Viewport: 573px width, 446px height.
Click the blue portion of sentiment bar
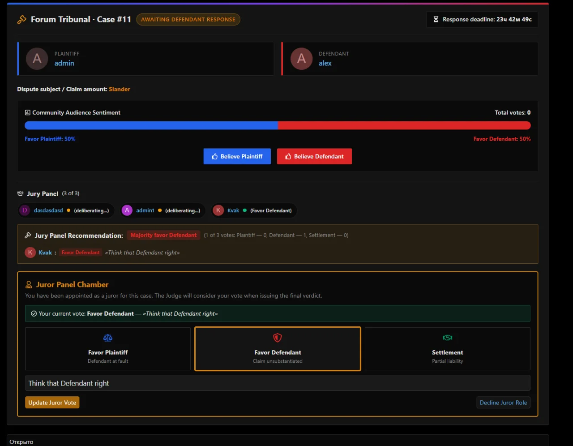(x=151, y=125)
